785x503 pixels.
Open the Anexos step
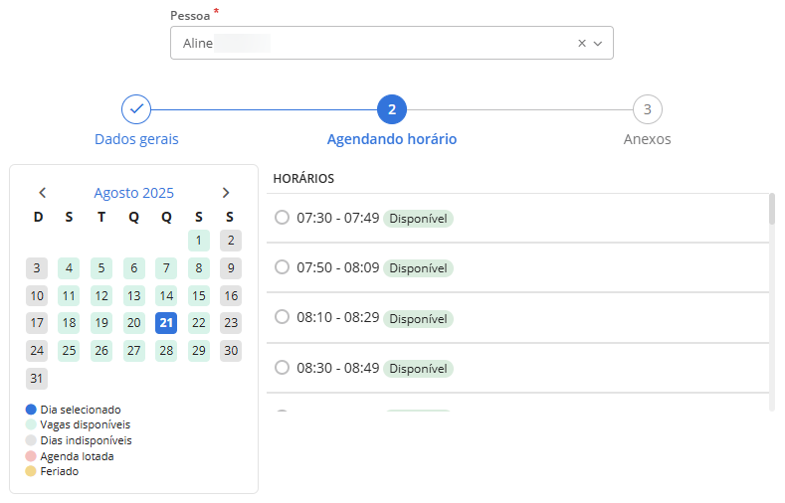(x=647, y=139)
